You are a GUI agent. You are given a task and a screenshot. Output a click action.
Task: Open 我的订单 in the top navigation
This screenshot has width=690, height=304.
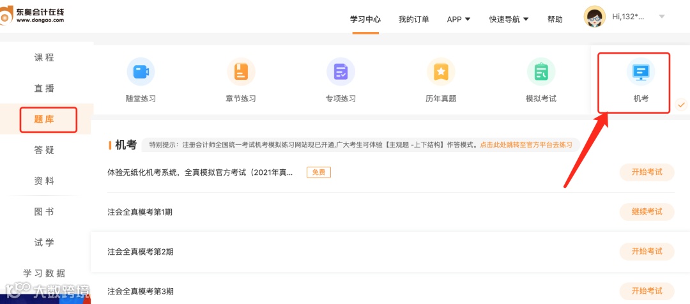[x=413, y=19]
